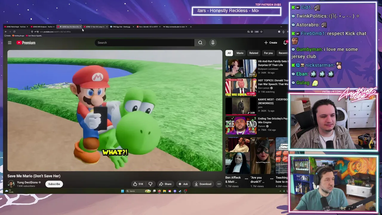Open File Explorer from the taskbar

[x=164, y=191]
